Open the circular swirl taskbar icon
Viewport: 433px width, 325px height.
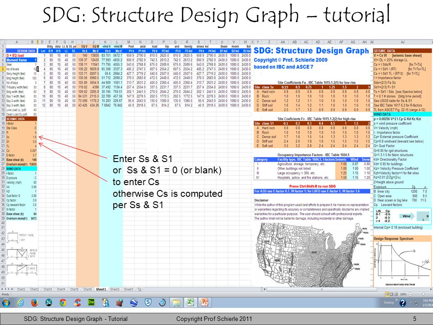[162, 302]
